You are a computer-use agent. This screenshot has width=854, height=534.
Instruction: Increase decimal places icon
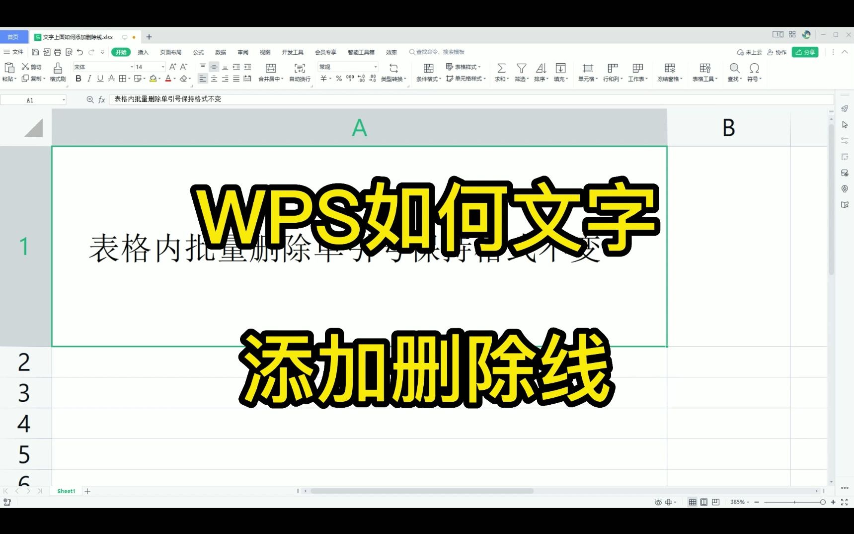[361, 79]
